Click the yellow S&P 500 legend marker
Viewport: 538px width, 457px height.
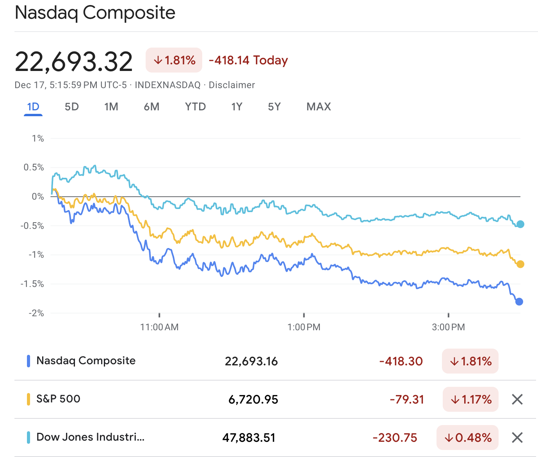pos(28,399)
